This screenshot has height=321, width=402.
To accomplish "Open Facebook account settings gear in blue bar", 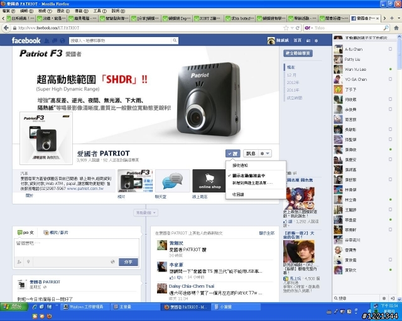I will (317, 41).
